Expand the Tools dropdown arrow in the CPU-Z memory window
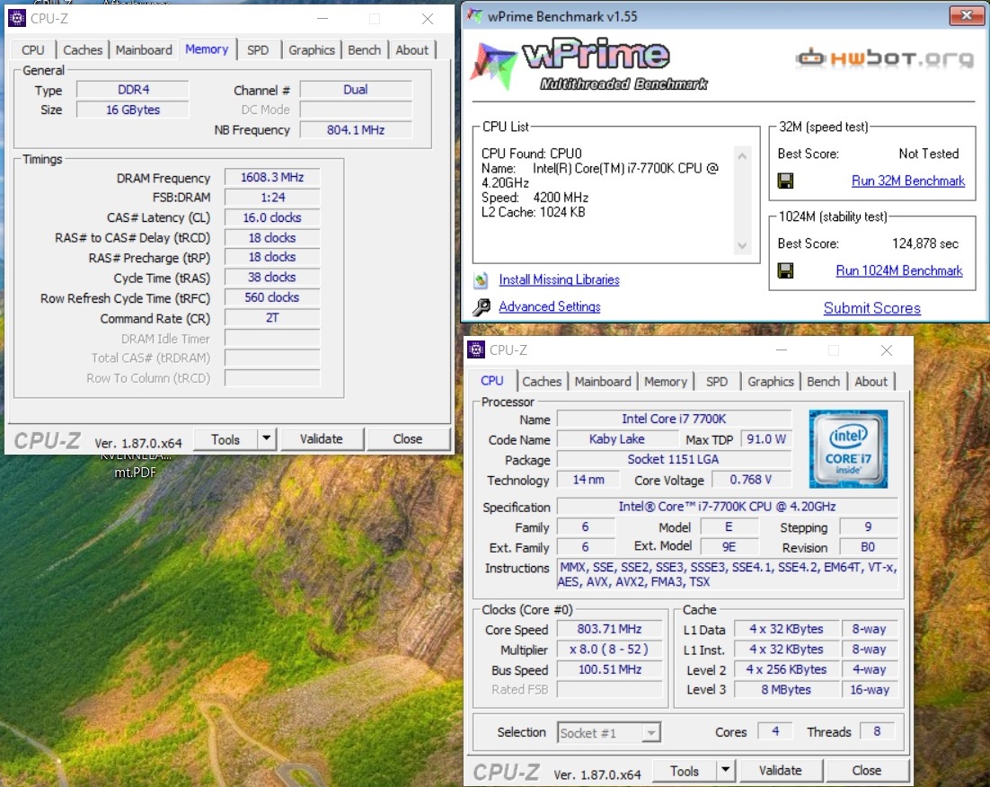This screenshot has height=787, width=990. [x=267, y=438]
